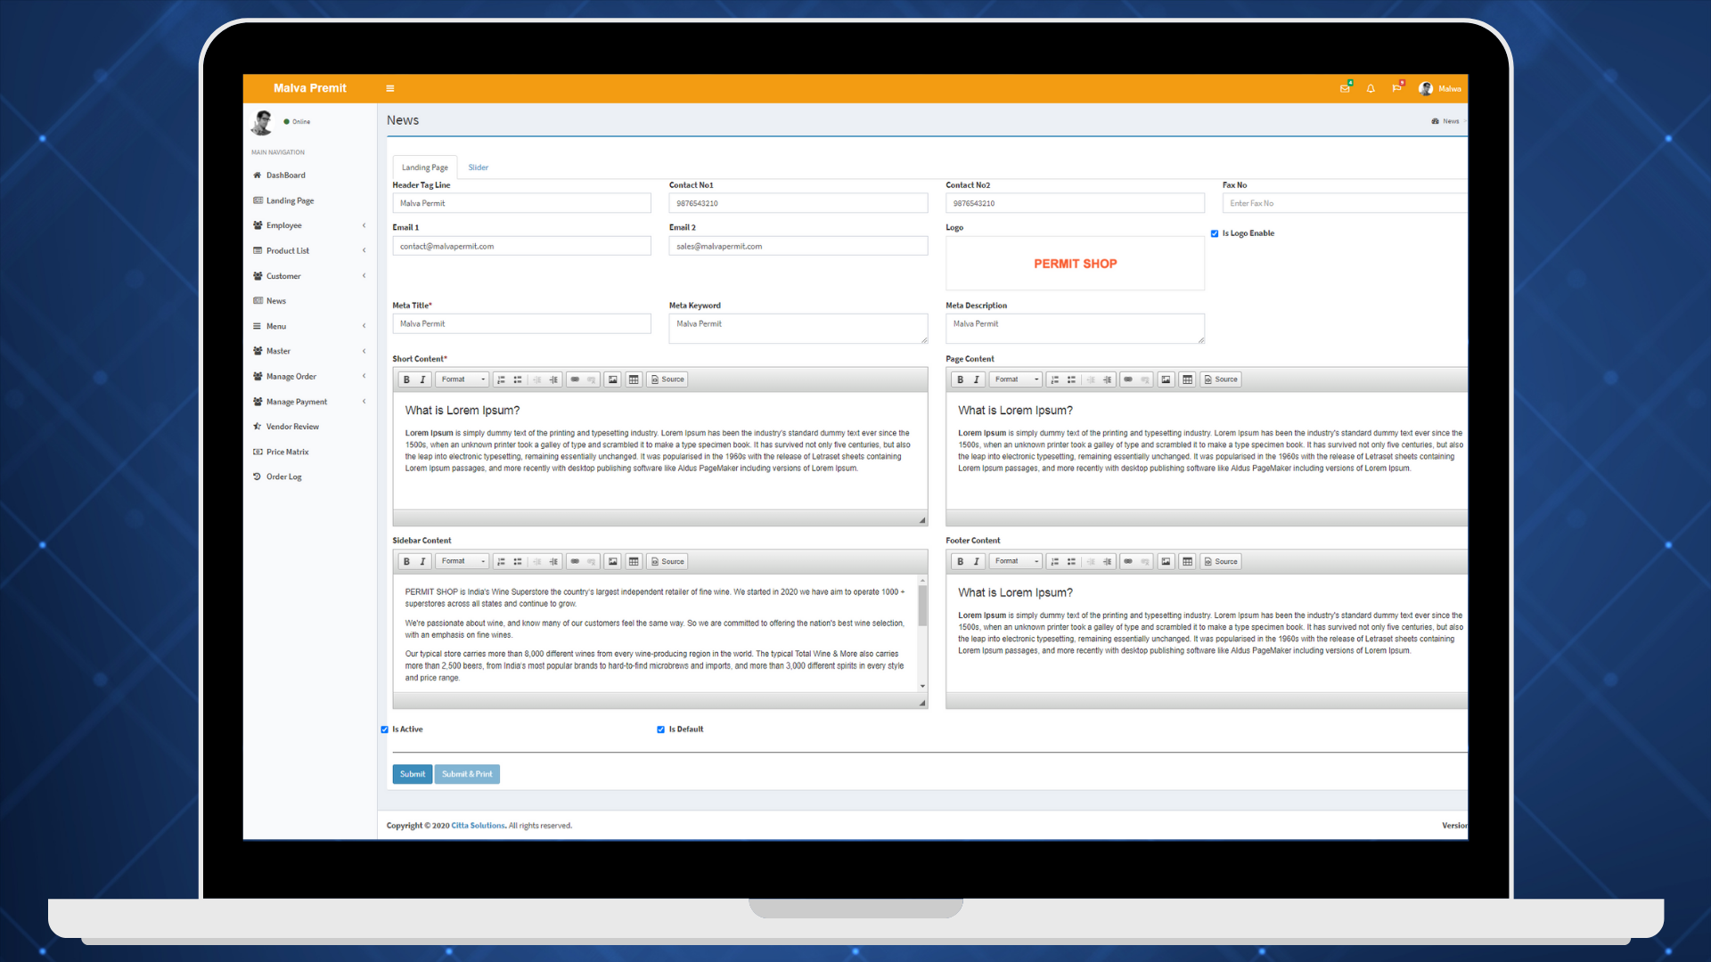Open Format dropdown in Short Content editor
The height and width of the screenshot is (962, 1711).
pyautogui.click(x=463, y=379)
